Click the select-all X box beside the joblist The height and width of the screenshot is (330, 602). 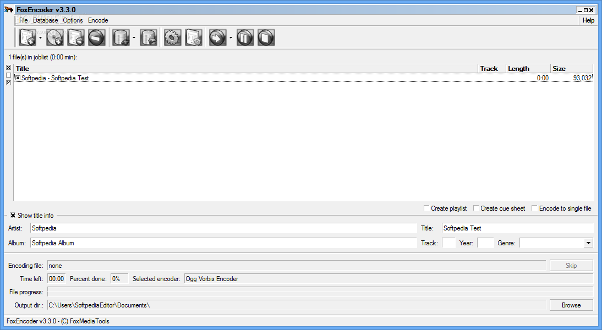[x=8, y=68]
